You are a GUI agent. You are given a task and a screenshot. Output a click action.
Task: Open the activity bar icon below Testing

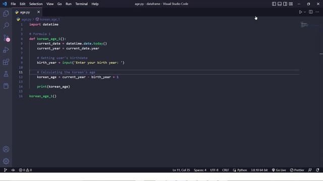point(6,86)
